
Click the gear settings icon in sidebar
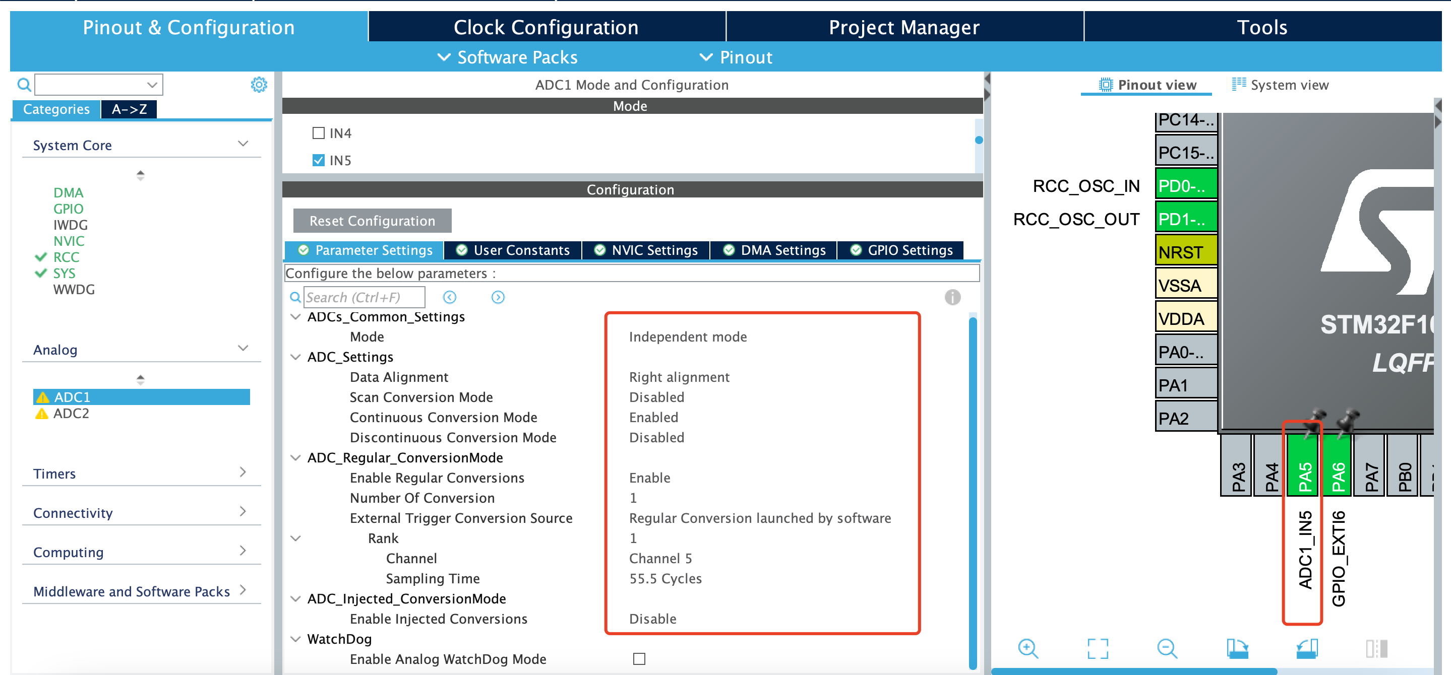[259, 85]
